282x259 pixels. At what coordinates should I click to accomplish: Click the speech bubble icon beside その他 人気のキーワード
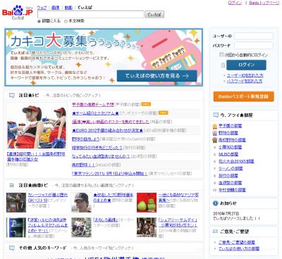pyautogui.click(x=11, y=248)
